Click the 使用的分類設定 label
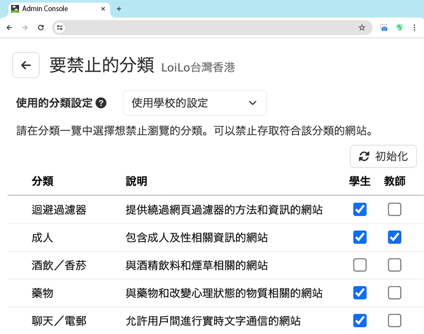The height and width of the screenshot is (334, 424). (x=54, y=103)
